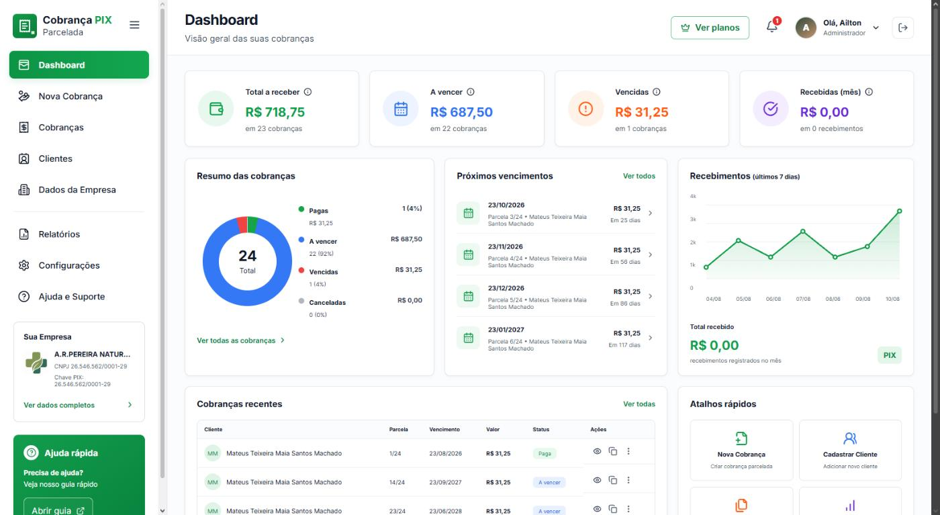Click the info icon beside Vencidas
The height and width of the screenshot is (515, 940).
[657, 92]
